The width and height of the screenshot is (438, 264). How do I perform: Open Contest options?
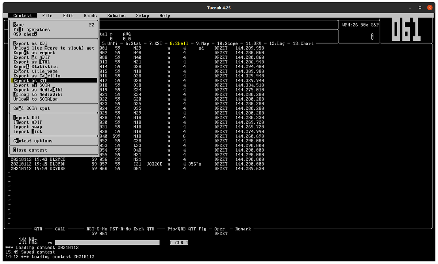pyautogui.click(x=54, y=141)
